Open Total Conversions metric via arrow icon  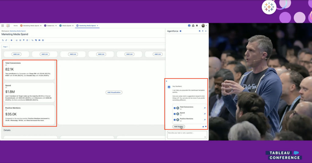click(x=204, y=108)
